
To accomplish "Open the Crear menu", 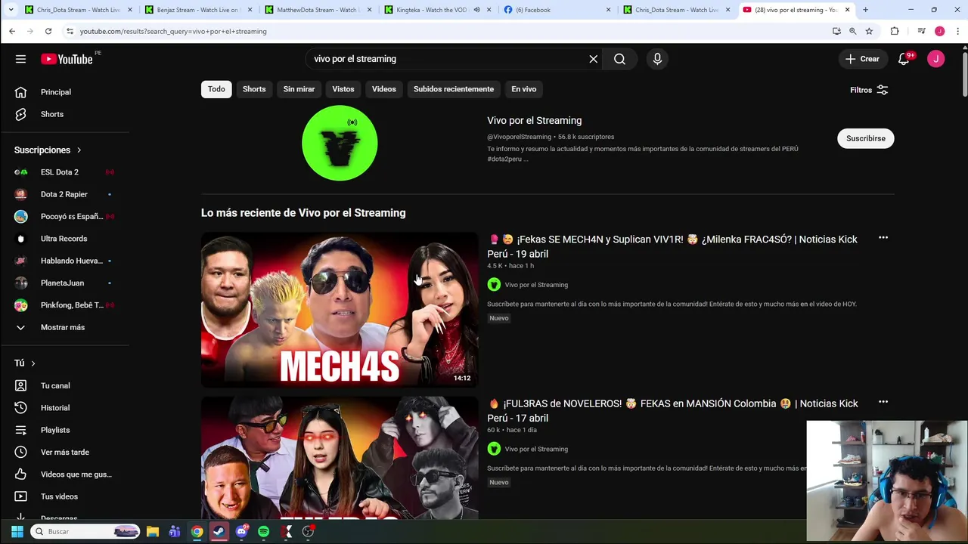I will 862,59.
